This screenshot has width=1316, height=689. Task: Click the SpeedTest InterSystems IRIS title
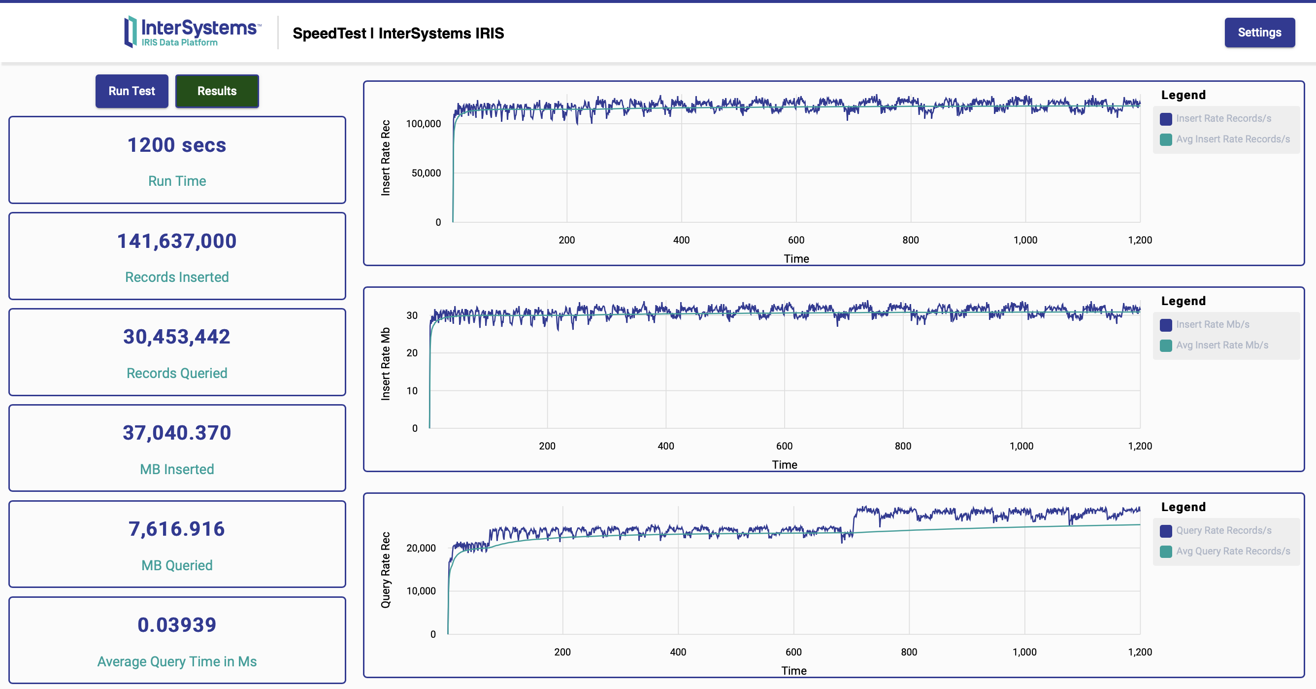[x=398, y=33]
